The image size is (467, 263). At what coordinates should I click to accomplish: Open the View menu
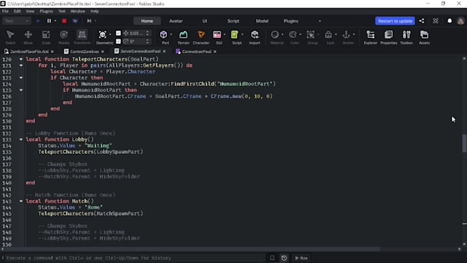pyautogui.click(x=30, y=11)
